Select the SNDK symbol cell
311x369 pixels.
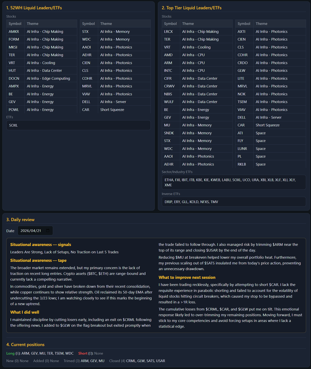171,133
